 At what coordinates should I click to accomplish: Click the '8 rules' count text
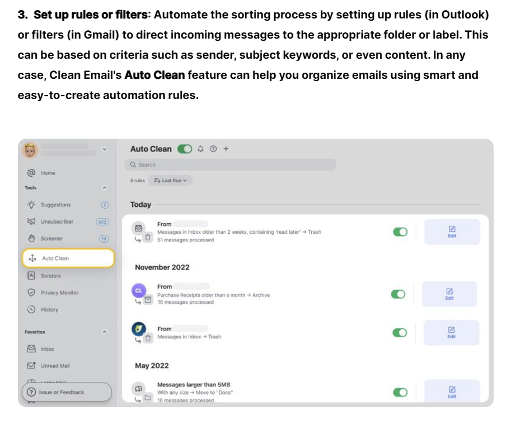(x=138, y=180)
